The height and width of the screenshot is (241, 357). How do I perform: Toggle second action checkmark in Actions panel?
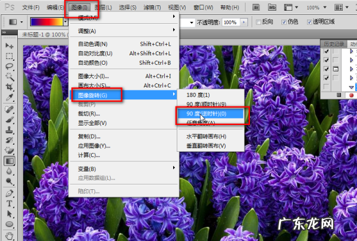coord(326,60)
